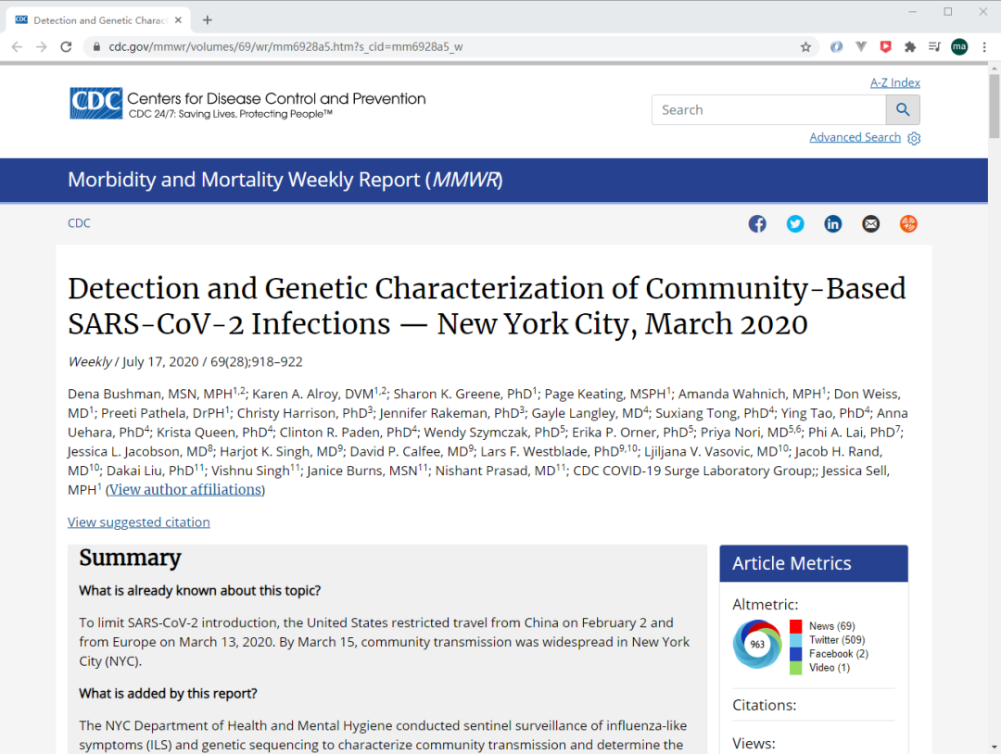Expand View suggested citation
Image resolution: width=1001 pixels, height=754 pixels.
pyautogui.click(x=139, y=522)
